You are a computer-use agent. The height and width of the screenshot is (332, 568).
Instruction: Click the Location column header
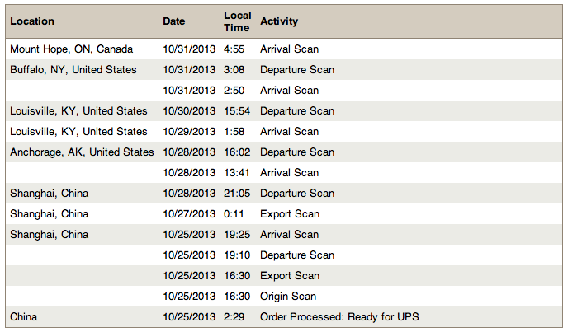coord(32,21)
